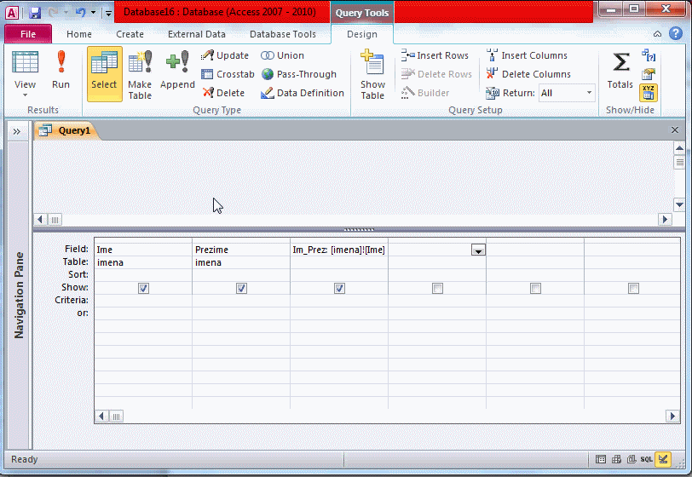Screen dimensions: 692x477
Task: Open the External Data ribbon tab
Action: click(197, 34)
